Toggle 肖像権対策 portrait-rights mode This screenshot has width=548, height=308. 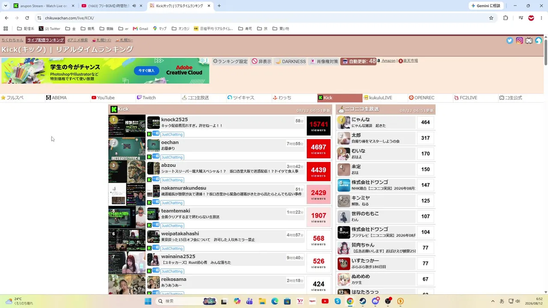coord(324,61)
